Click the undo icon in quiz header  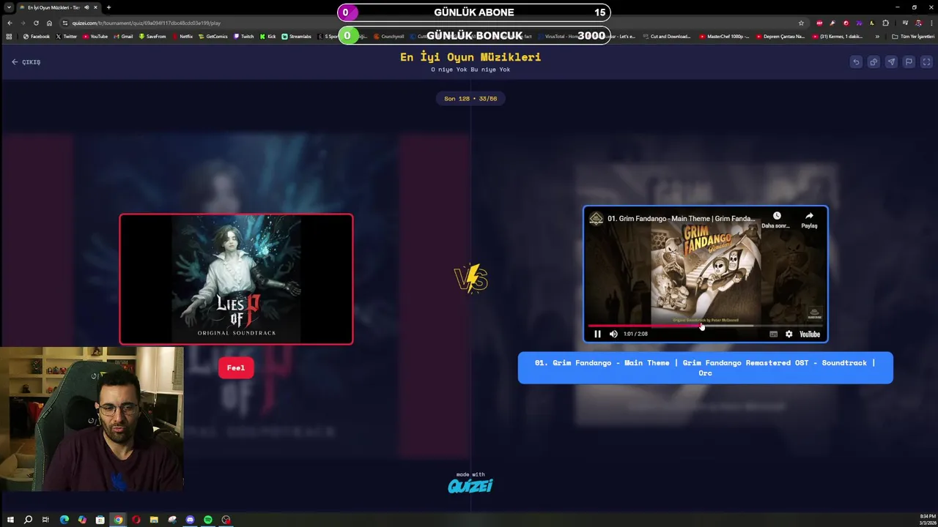[856, 62]
